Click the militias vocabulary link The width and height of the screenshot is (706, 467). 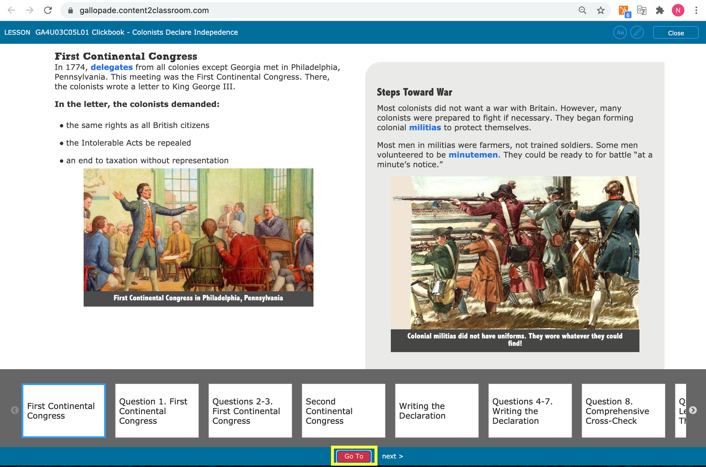425,127
